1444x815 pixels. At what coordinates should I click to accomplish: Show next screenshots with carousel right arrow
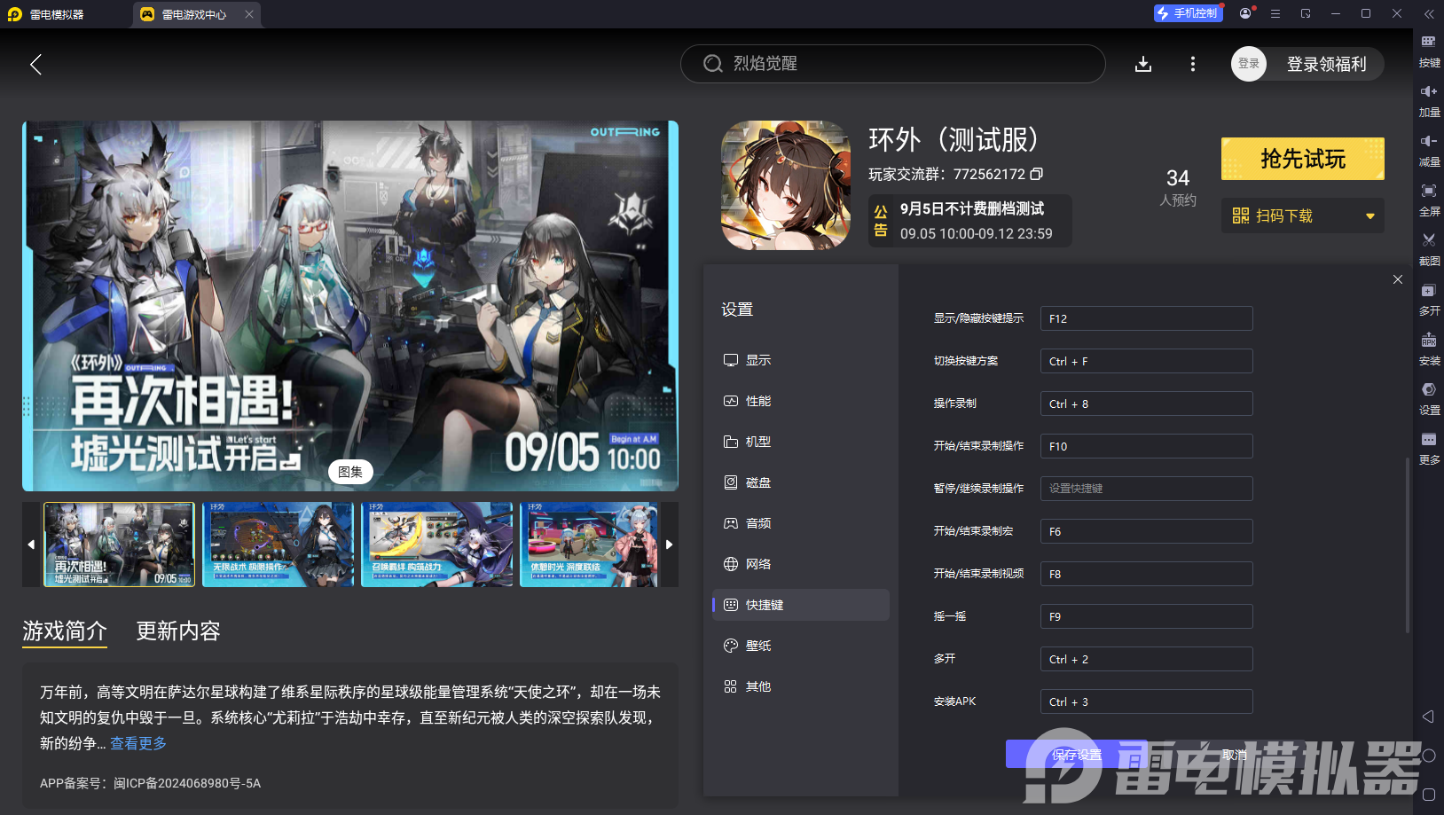(x=670, y=544)
